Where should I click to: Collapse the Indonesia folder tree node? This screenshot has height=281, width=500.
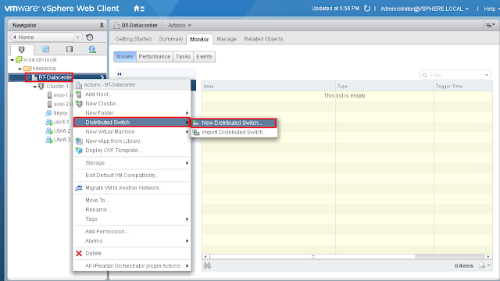pos(20,69)
